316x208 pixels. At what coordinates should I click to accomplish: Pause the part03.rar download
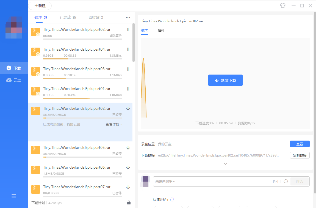128,69
